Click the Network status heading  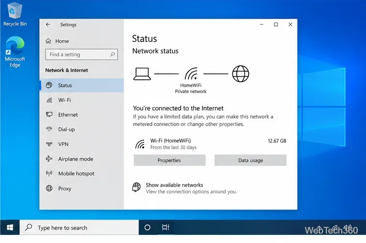[155, 51]
